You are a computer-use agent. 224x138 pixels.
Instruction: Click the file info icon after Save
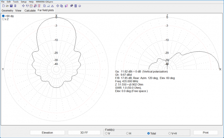(x=15, y=6)
